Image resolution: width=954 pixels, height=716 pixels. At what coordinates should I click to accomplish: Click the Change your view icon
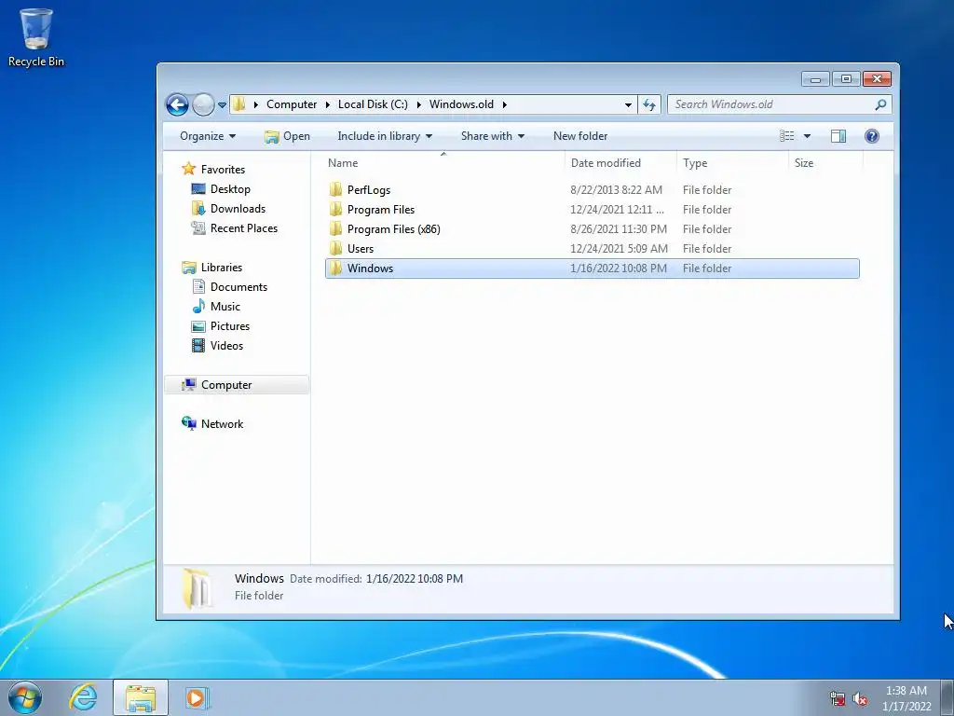[786, 136]
